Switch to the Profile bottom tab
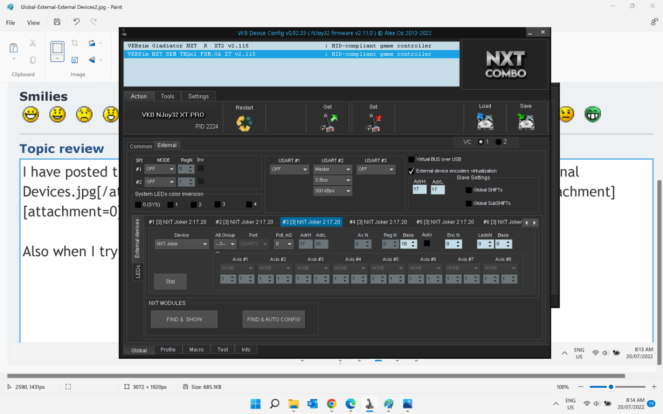 pos(168,350)
